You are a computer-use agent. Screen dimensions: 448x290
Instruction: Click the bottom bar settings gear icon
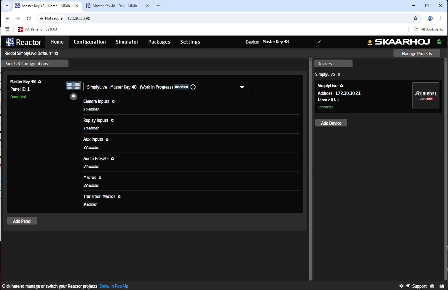(x=401, y=286)
